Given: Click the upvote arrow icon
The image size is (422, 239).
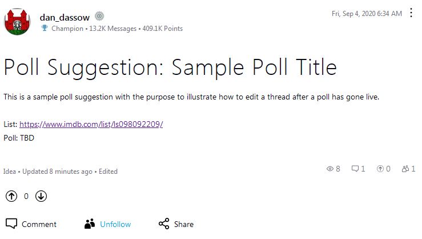Looking at the screenshot, I should click(11, 196).
